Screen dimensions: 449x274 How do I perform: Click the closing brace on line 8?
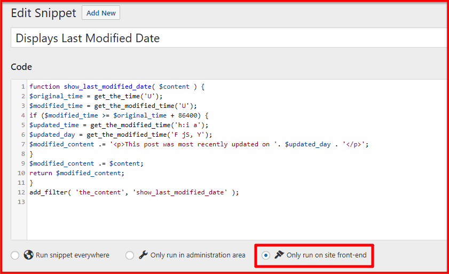(31, 154)
